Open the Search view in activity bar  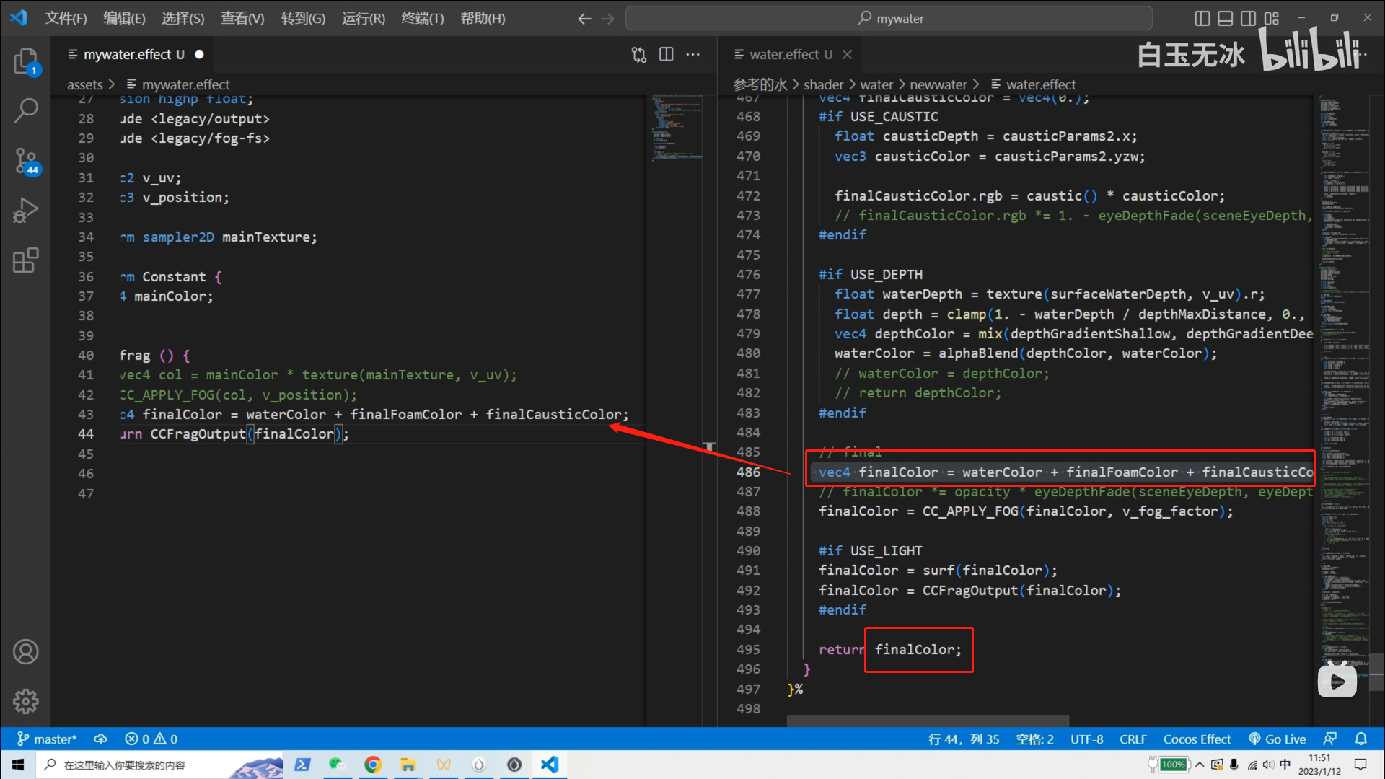click(x=25, y=110)
